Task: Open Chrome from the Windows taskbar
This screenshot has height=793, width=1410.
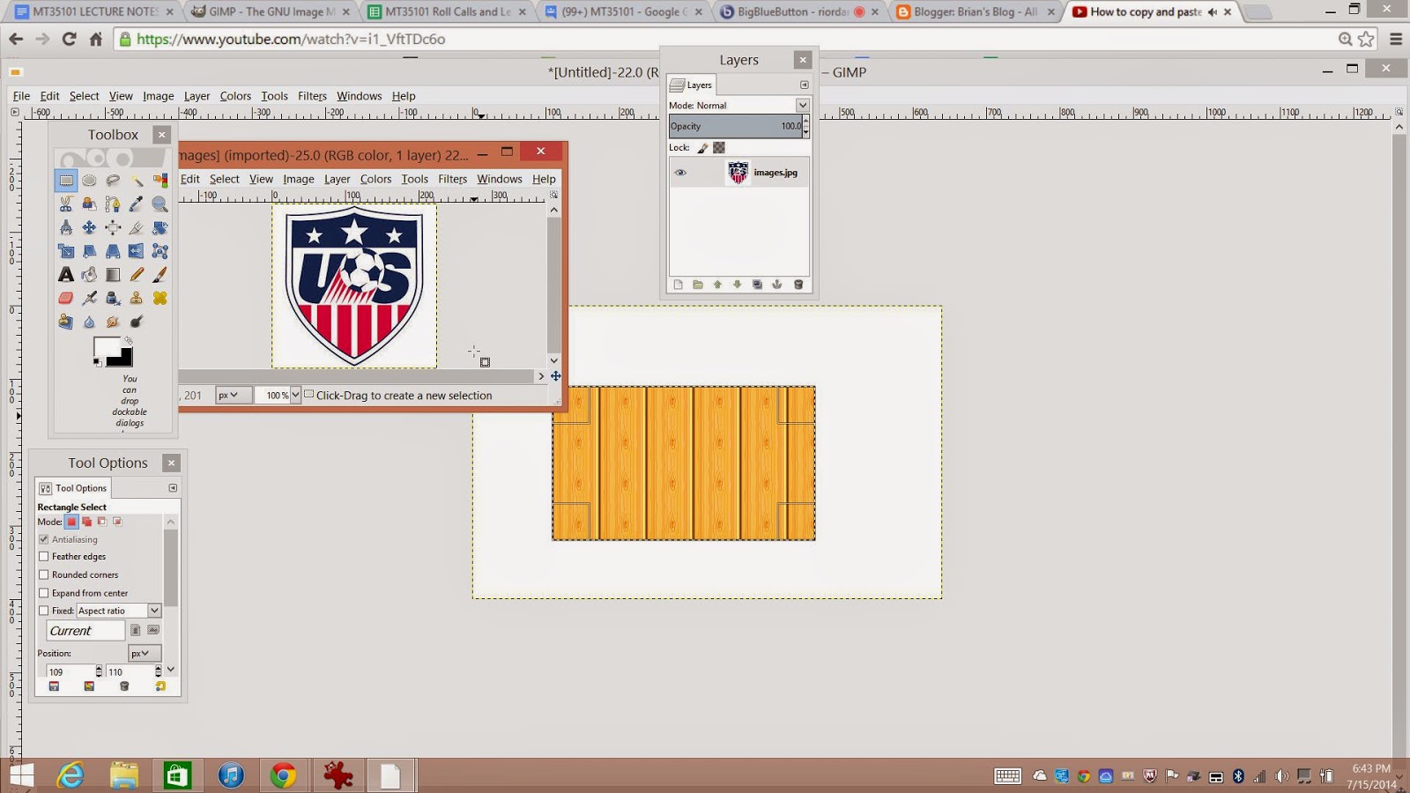Action: click(x=283, y=775)
